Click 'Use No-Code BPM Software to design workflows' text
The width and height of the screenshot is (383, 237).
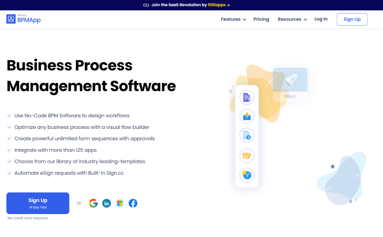point(72,116)
